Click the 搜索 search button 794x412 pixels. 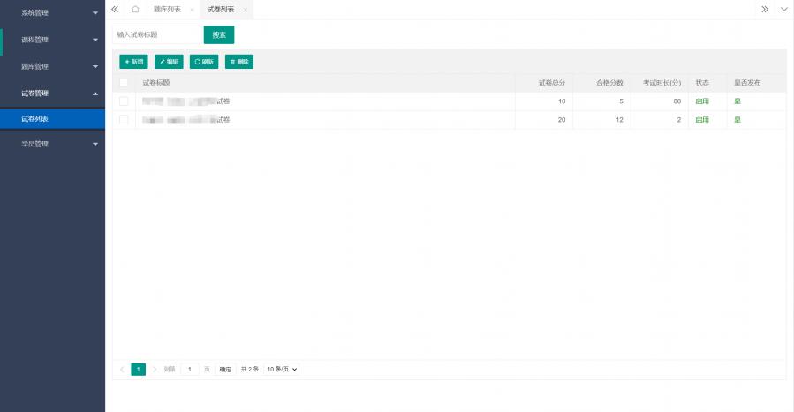[x=219, y=34]
